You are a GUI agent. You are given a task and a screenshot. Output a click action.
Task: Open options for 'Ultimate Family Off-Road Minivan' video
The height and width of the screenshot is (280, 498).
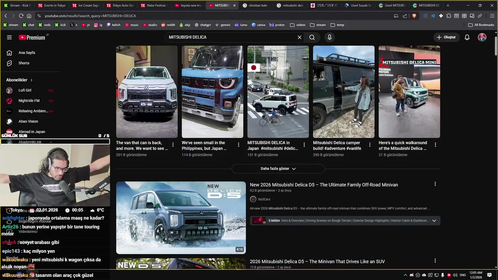pyautogui.click(x=435, y=184)
